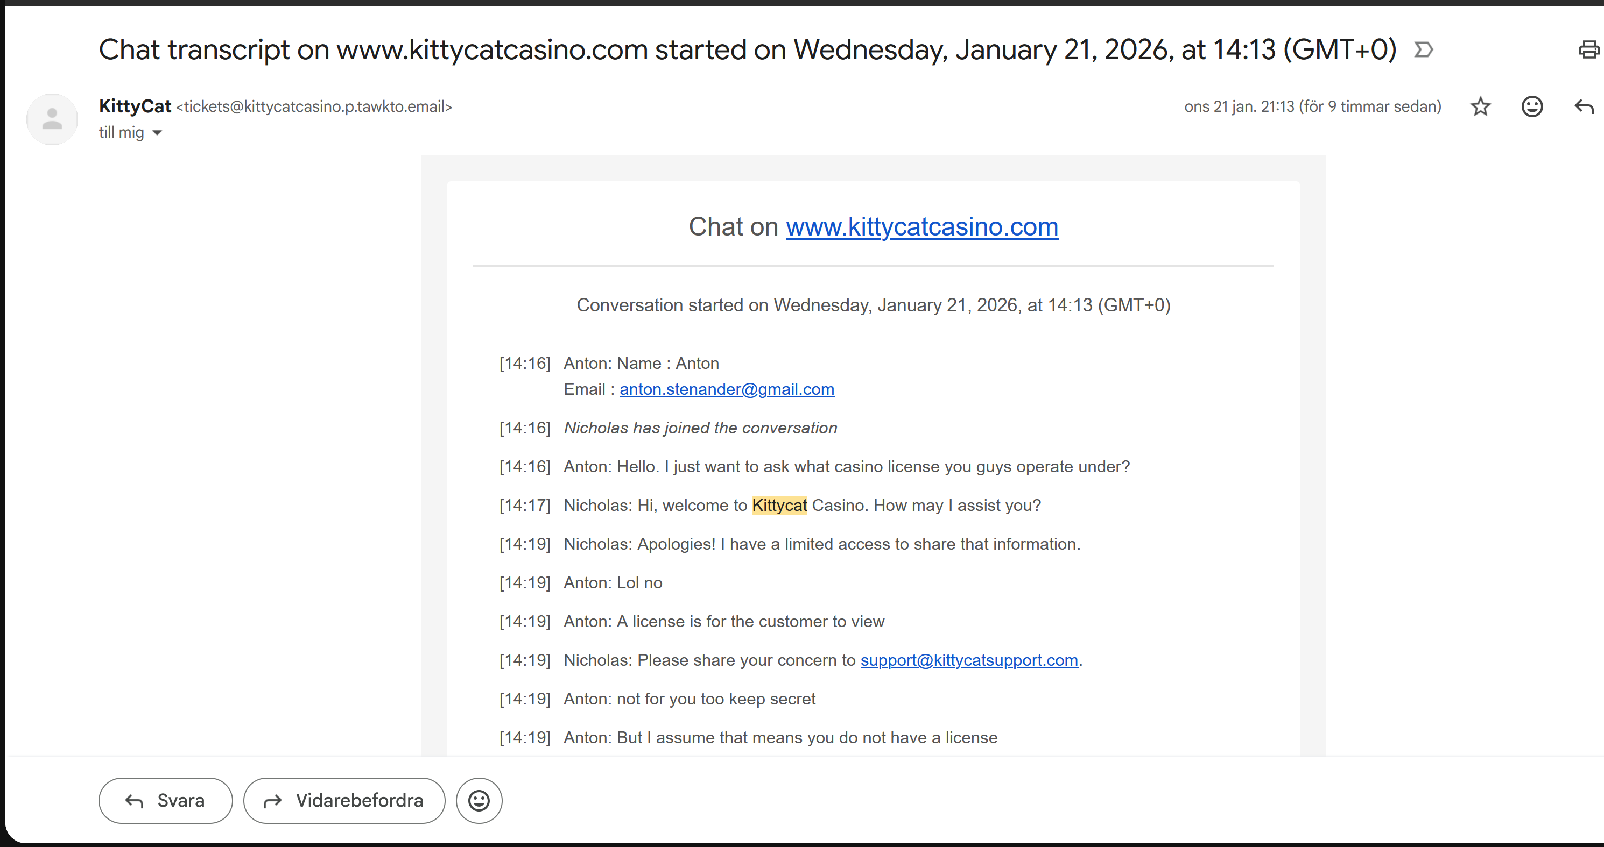The image size is (1604, 847).
Task: Open emoji reaction button near Vidarebefordra
Action: [x=478, y=800]
